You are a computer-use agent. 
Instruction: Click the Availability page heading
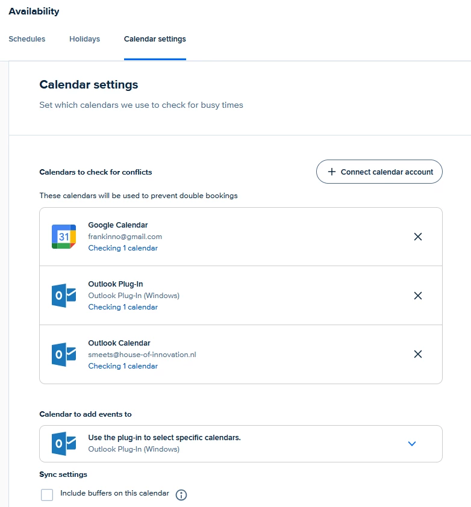(x=34, y=11)
